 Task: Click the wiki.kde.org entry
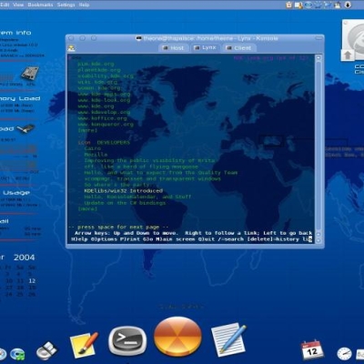click(97, 82)
